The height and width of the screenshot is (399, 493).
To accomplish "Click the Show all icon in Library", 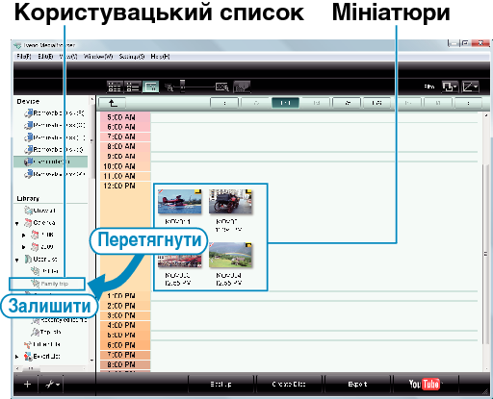I will [28, 211].
